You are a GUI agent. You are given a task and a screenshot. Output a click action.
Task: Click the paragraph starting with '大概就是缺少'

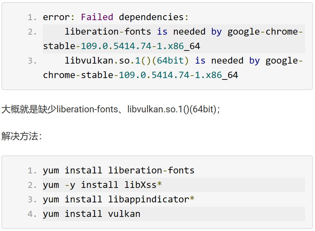[x=111, y=109]
